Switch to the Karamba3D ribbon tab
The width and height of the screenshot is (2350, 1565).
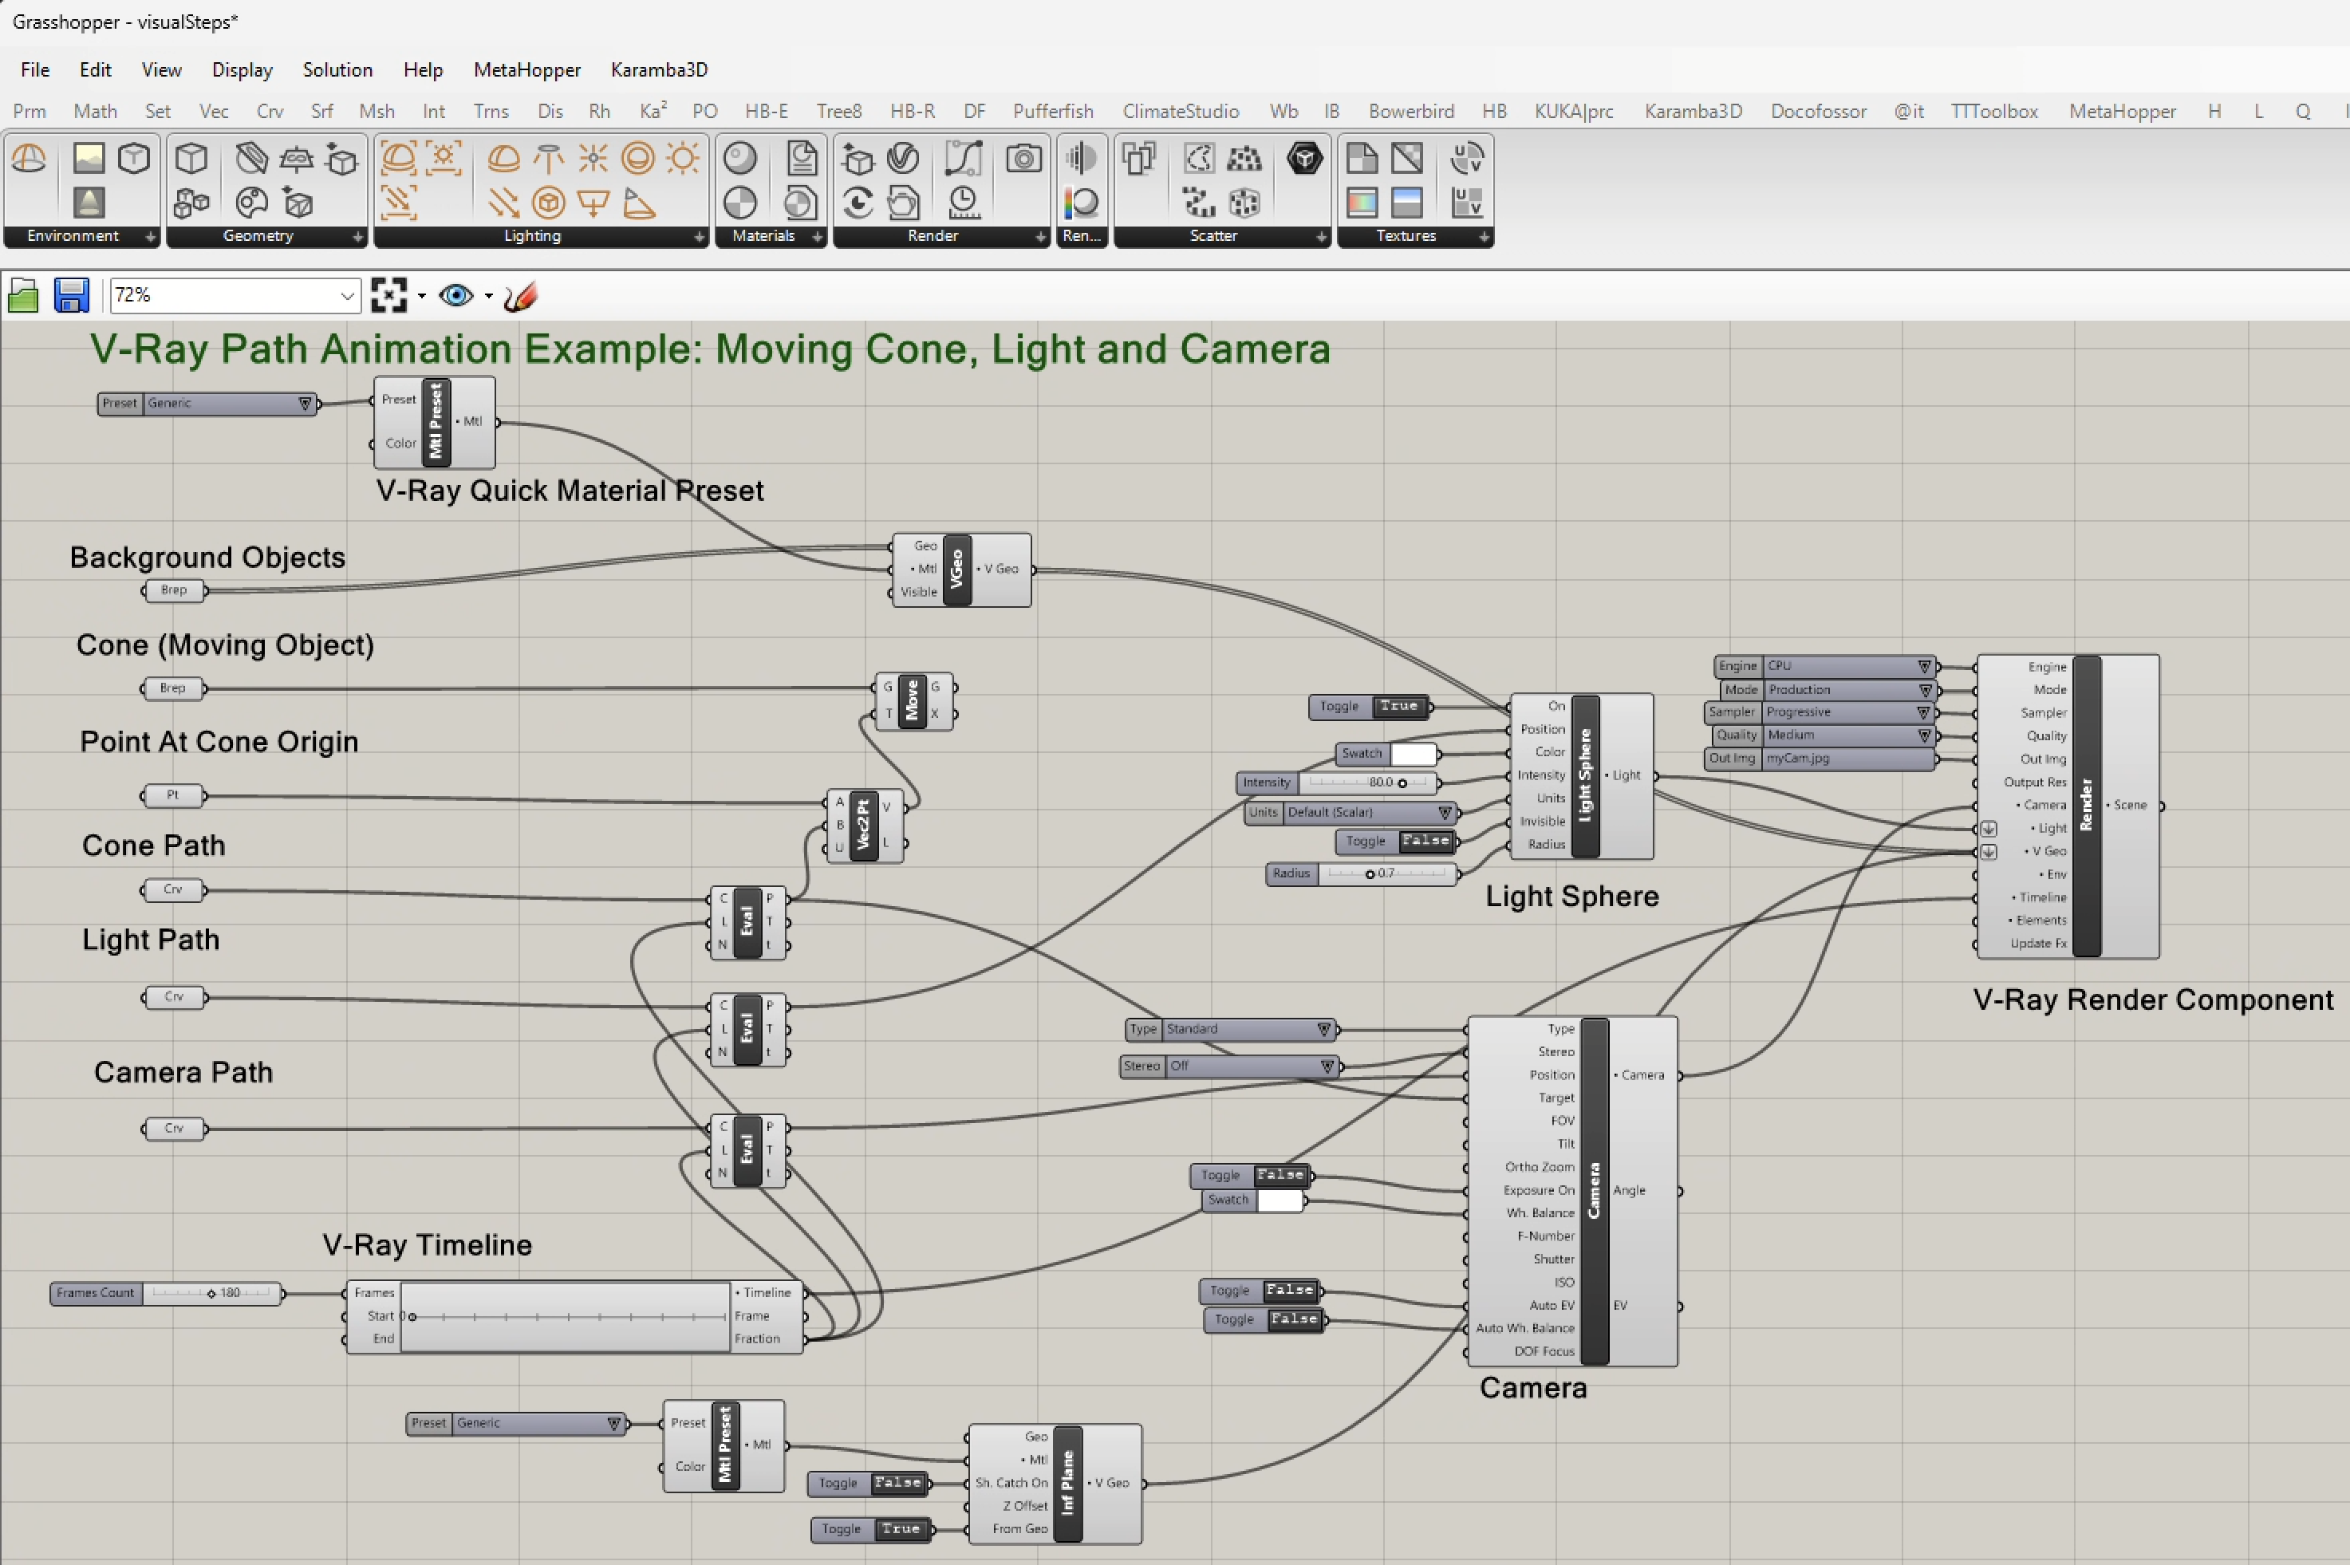click(x=1693, y=112)
